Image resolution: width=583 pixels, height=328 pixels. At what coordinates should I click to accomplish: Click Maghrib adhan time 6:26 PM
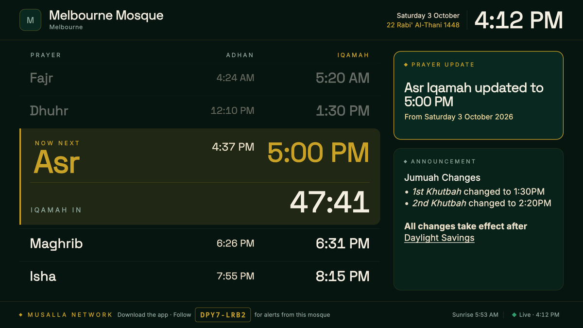point(235,243)
